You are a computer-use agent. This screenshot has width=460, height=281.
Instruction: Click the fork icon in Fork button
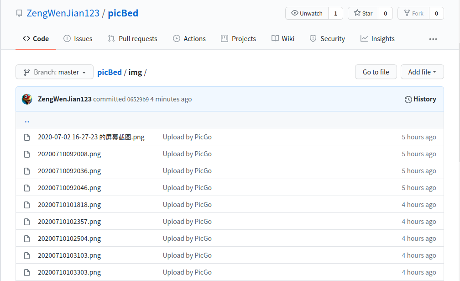point(407,13)
